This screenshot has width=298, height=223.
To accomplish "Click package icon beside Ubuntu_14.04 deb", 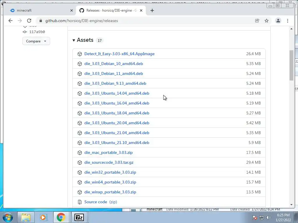I will pyautogui.click(x=80, y=93).
